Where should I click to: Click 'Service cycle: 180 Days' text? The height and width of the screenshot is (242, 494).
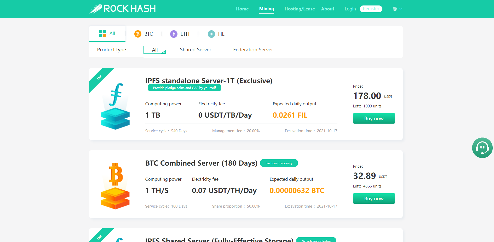point(166,206)
